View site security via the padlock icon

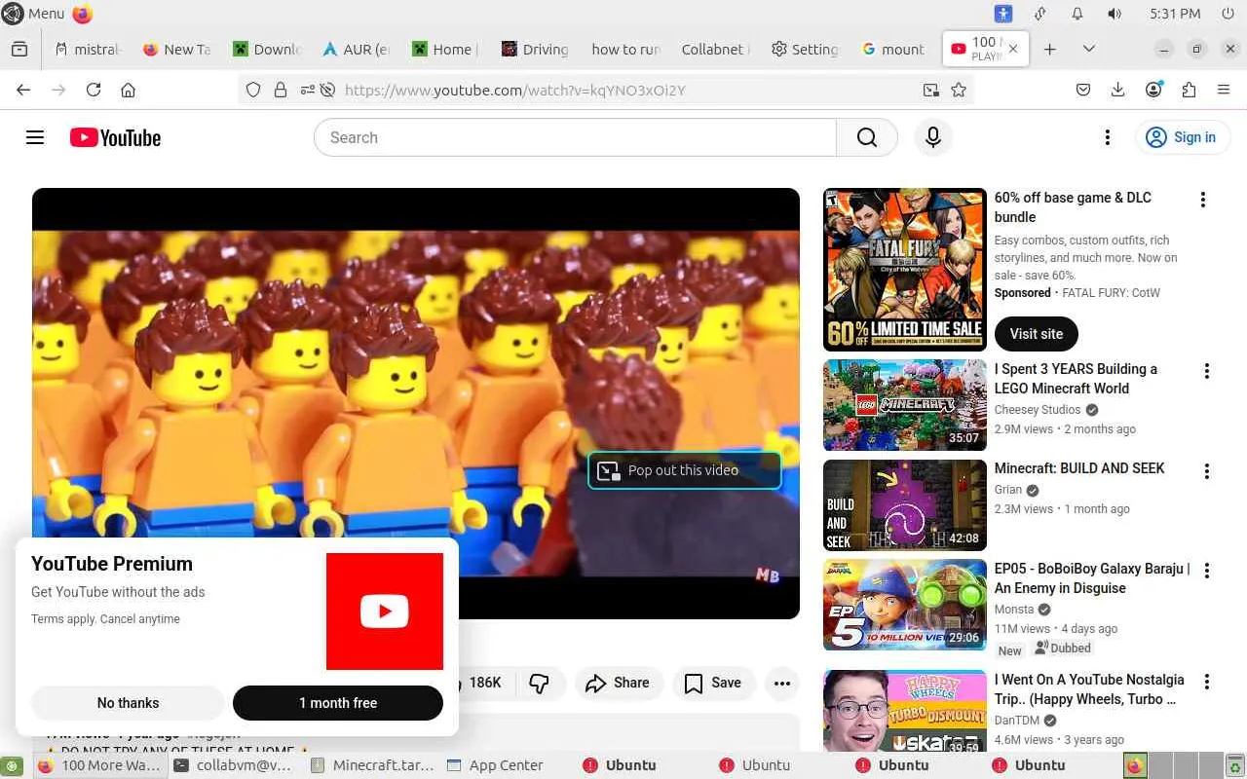281,90
